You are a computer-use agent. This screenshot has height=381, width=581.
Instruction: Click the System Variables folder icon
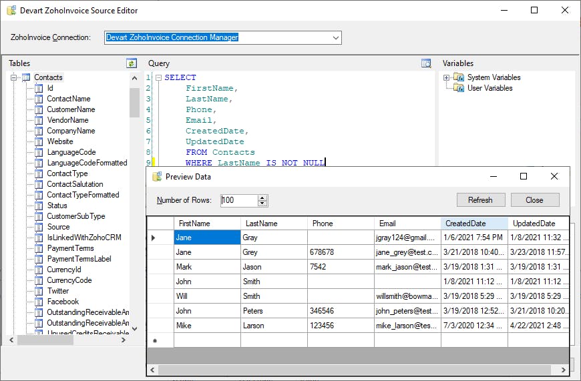(x=459, y=77)
